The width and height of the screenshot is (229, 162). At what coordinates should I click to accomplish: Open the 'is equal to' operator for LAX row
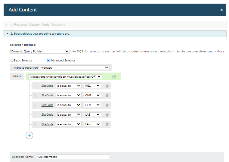(69, 124)
